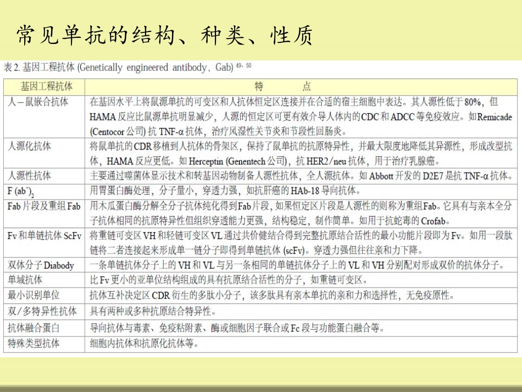This screenshot has width=522, height=392.
Task: Select the row label '人-鼠嵌合抗体'
Action: click(38, 102)
